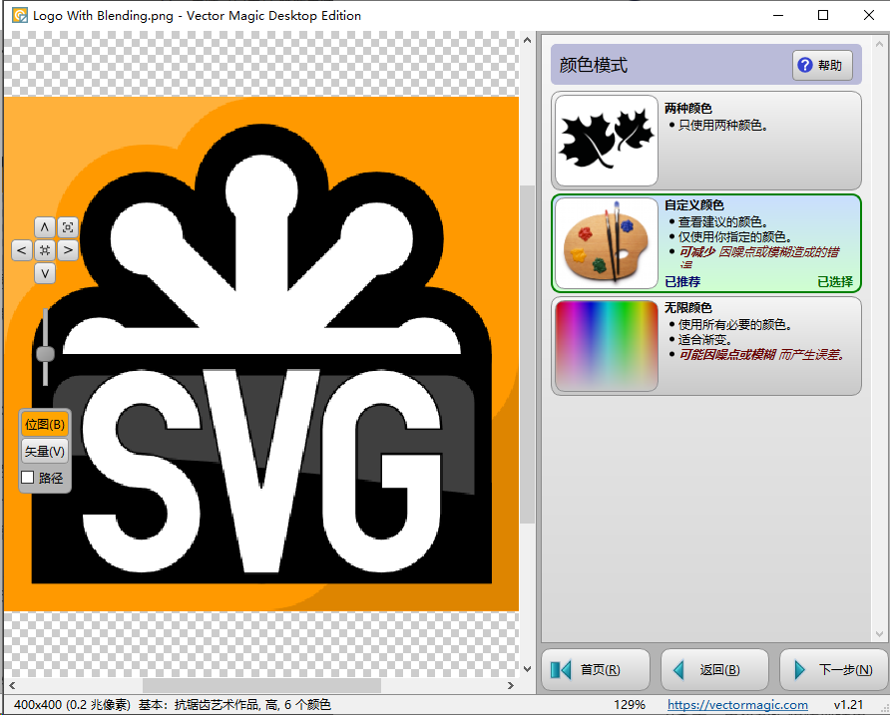Click the 查看建议的颜色 bullet text
Viewport: 890px width, 715px height.
[x=723, y=221]
